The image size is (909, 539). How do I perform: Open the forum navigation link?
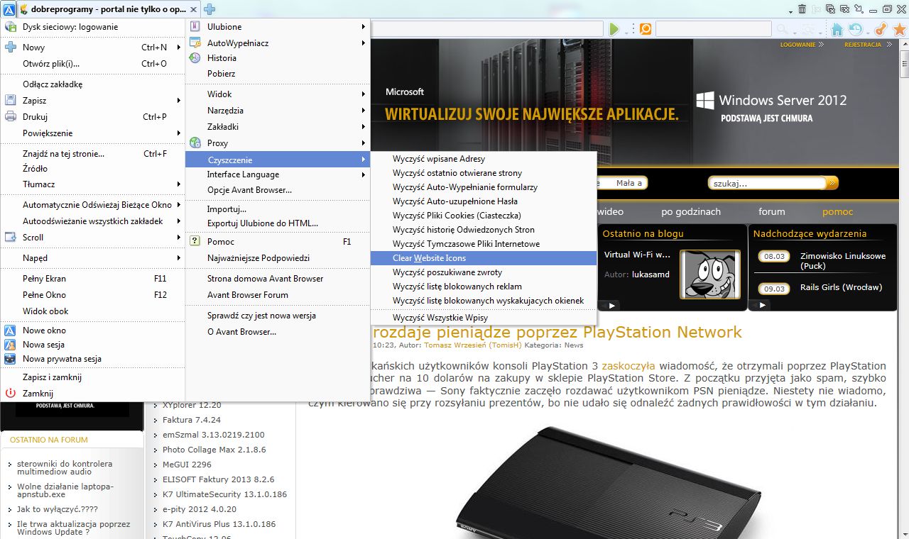point(772,211)
